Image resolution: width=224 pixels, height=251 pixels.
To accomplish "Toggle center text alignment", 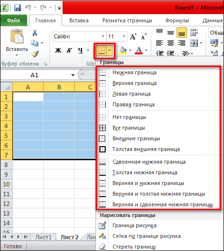I will [171, 43].
